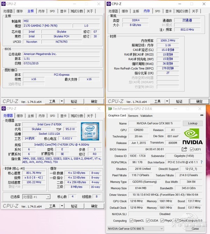210x234 pixels.
Task: Click the 双通道 channel value
Action: tap(187, 20)
